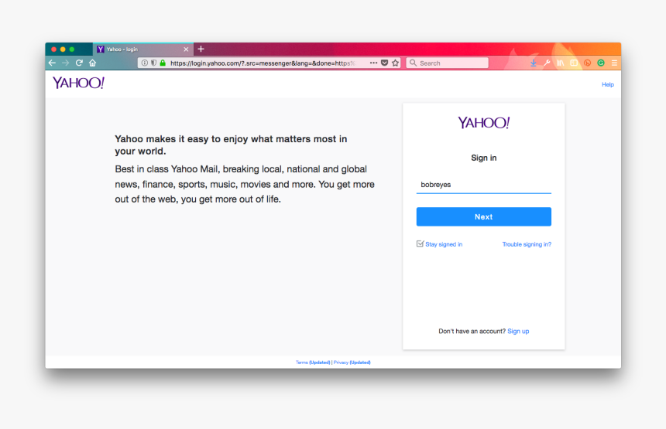The image size is (666, 429).
Task: Click the 'Don't have an account?' text
Action: (472, 331)
